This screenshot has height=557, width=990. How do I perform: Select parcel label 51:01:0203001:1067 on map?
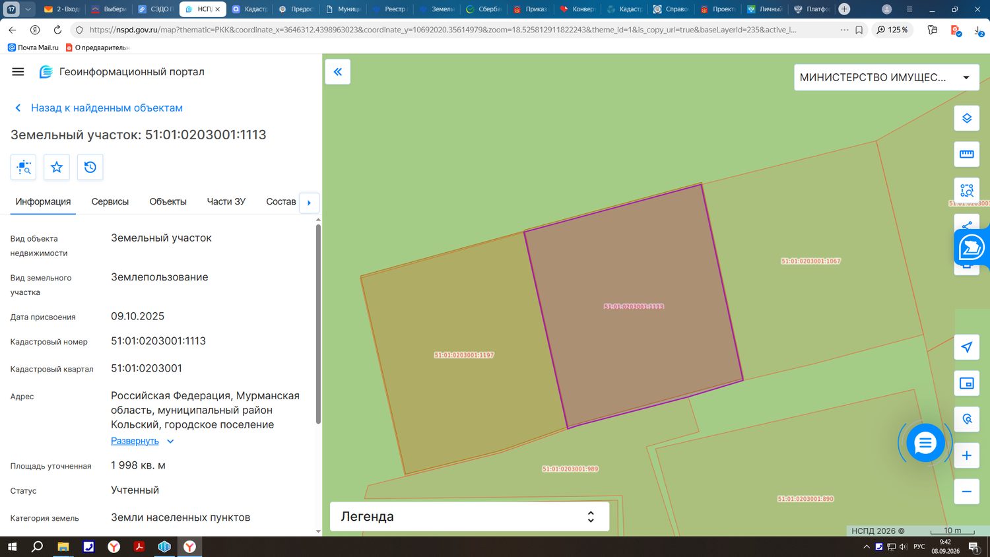(x=810, y=261)
